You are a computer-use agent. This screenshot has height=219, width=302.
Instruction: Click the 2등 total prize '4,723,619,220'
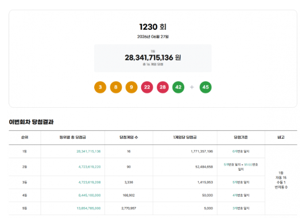coord(90,167)
